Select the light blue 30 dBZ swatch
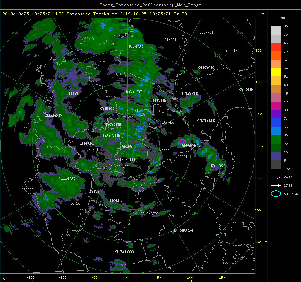 [x=276, y=131]
